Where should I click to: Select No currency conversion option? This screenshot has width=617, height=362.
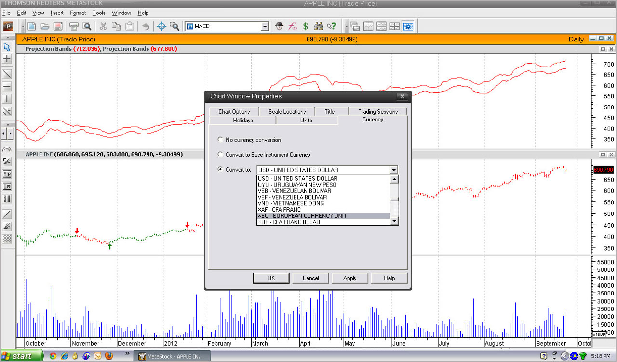(x=221, y=140)
